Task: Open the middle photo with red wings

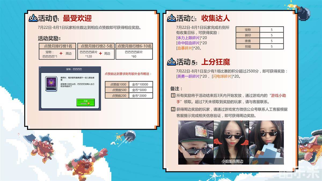Action: (231, 142)
